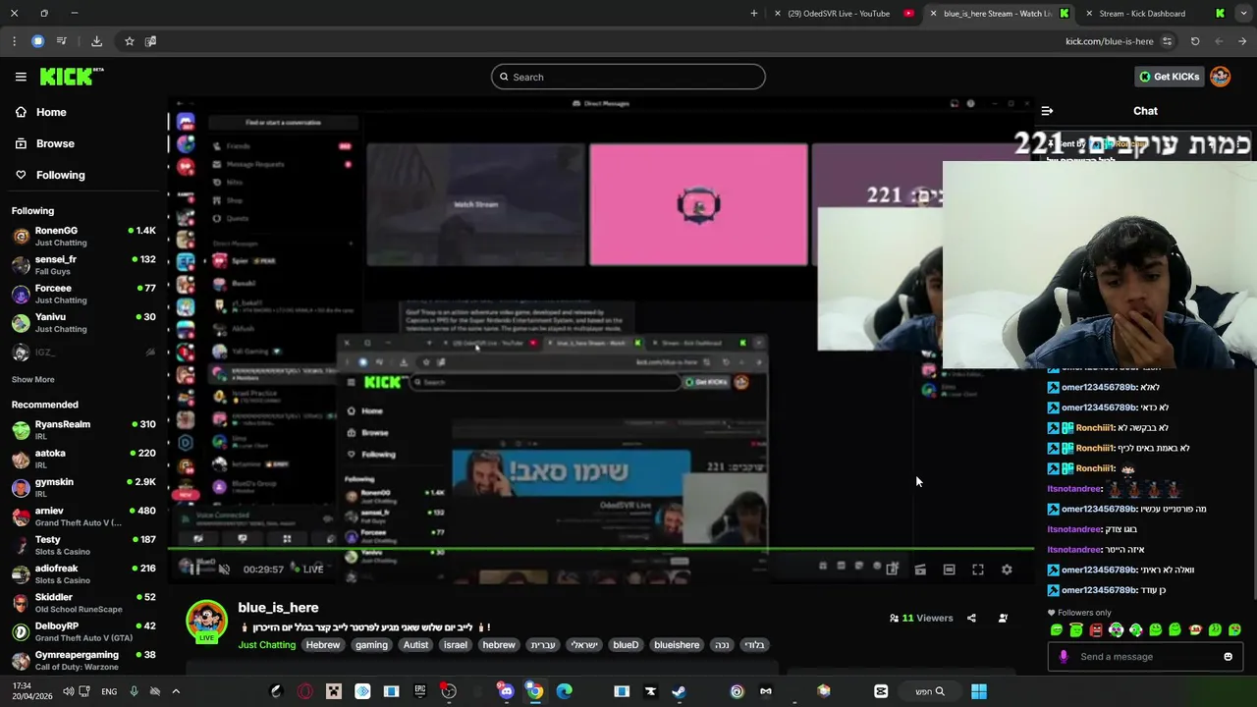Click the kick.com/blue-is-here address bar
1257x707 pixels.
click(x=1109, y=41)
